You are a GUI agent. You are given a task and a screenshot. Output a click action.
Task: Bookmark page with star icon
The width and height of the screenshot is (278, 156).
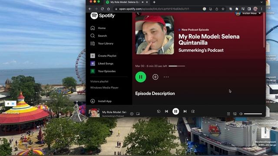[223, 9]
